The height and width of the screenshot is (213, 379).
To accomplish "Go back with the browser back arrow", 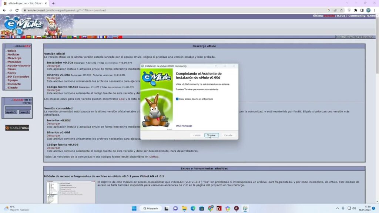I will [x=4, y=10].
